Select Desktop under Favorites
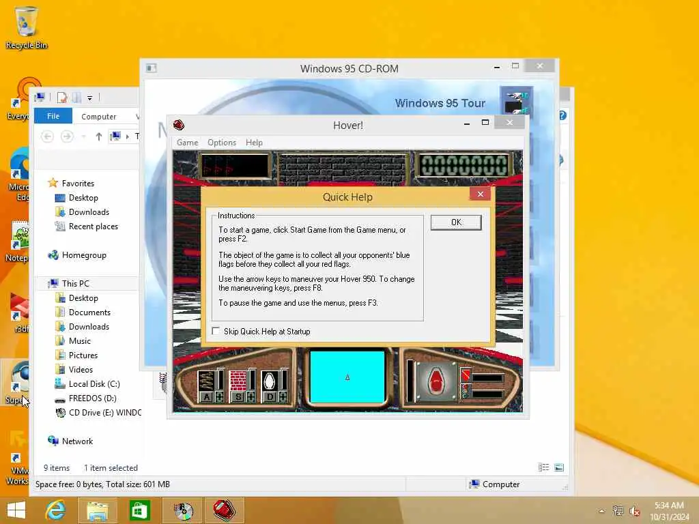 pos(83,197)
